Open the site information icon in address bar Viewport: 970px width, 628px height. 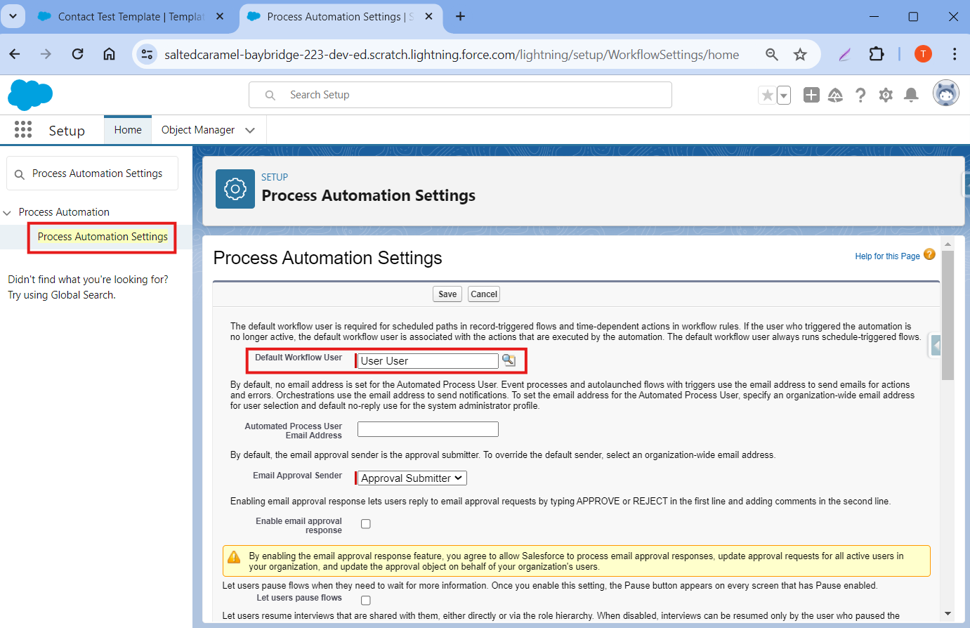[147, 54]
